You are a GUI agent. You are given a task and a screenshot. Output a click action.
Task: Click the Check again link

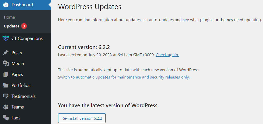pyautogui.click(x=167, y=55)
